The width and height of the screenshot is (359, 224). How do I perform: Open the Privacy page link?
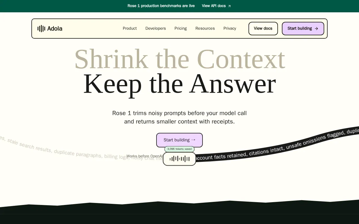click(230, 29)
